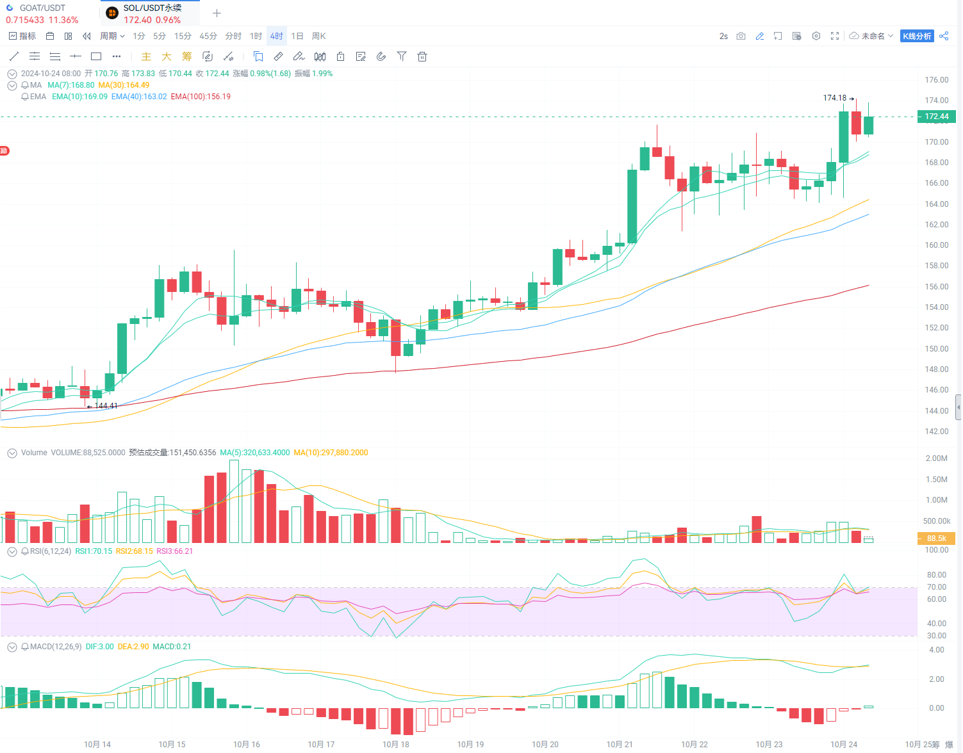Click the blue drawing templates bookmark icon
Viewport: 963px width, 753px height.
258,56
